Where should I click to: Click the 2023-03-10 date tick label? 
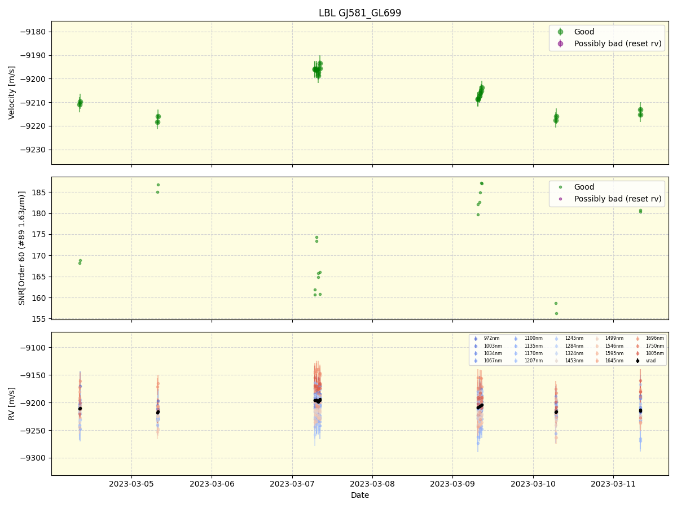[533, 484]
